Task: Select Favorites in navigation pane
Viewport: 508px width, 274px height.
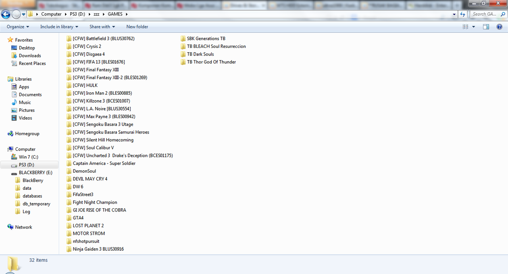Action: point(24,40)
